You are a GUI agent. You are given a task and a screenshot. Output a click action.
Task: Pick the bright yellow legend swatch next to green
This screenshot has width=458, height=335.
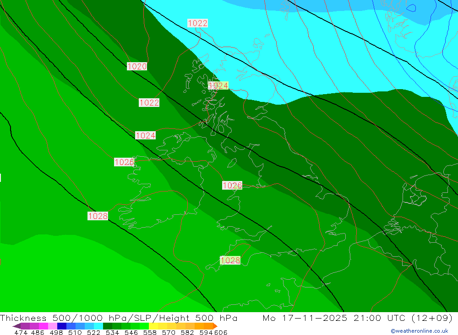tap(153, 326)
